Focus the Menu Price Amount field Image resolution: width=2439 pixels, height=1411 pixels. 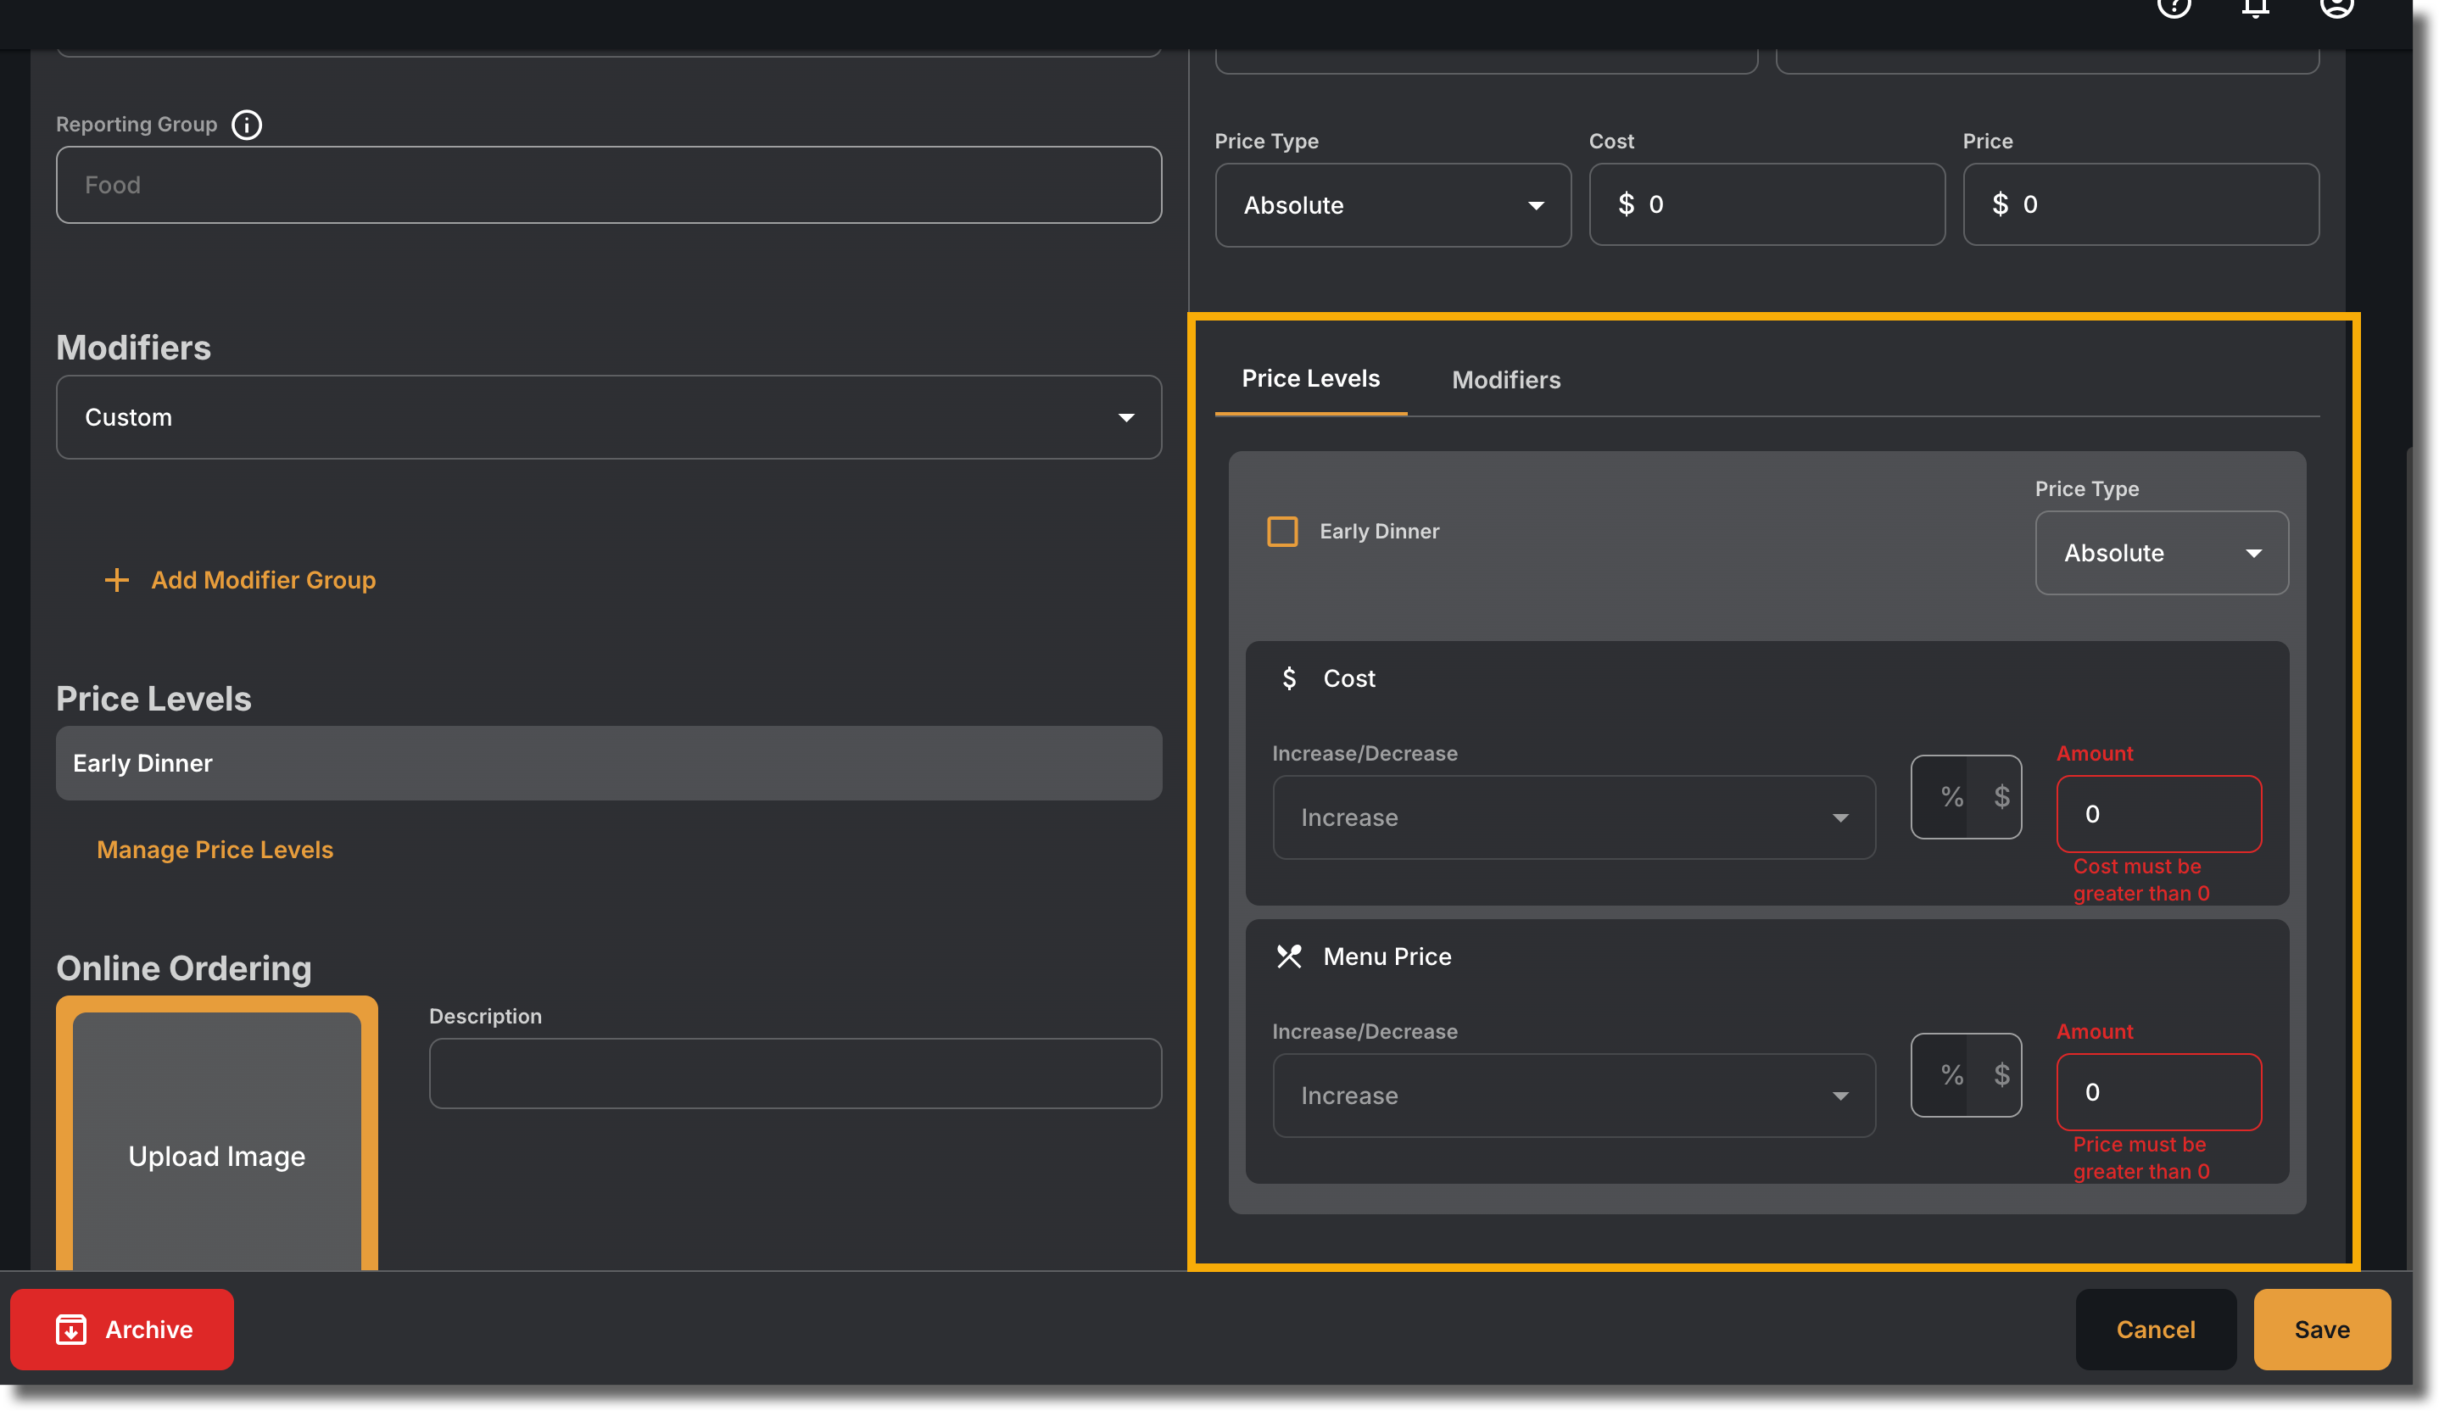pos(2158,1091)
